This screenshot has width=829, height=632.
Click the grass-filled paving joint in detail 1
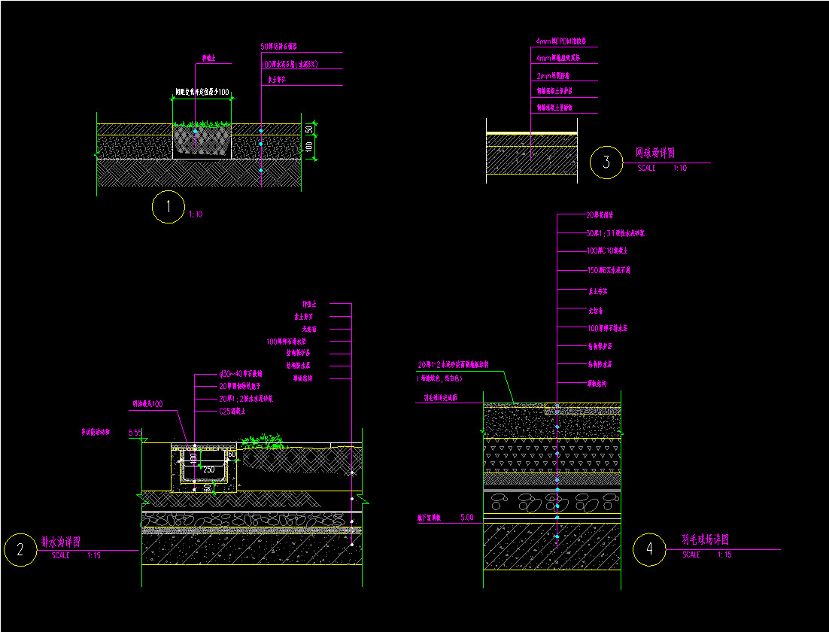coord(202,140)
